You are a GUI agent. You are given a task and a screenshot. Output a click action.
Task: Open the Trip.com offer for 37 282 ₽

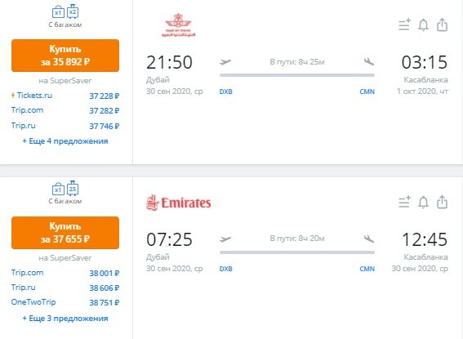[65, 110]
